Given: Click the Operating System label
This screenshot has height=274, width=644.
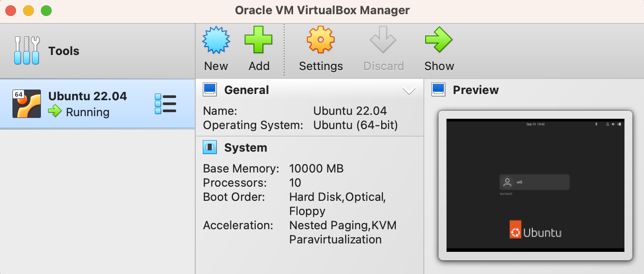Looking at the screenshot, I should point(253,125).
